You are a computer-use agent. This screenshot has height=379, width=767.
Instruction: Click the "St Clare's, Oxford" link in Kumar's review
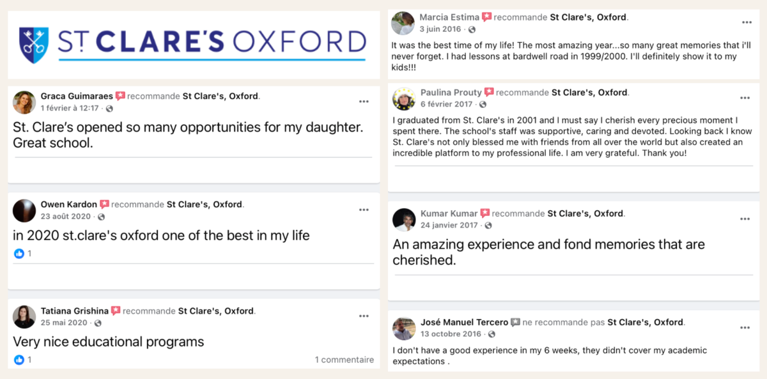(x=585, y=213)
